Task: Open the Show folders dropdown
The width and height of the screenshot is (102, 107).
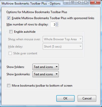Action: coord(45,67)
